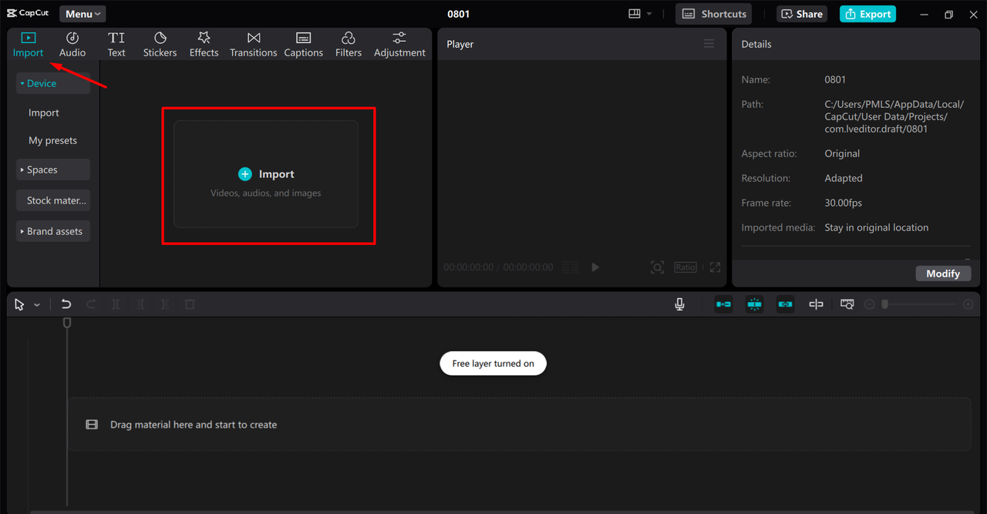987x514 pixels.
Task: Toggle auto snapping in timeline
Action: [x=754, y=304]
